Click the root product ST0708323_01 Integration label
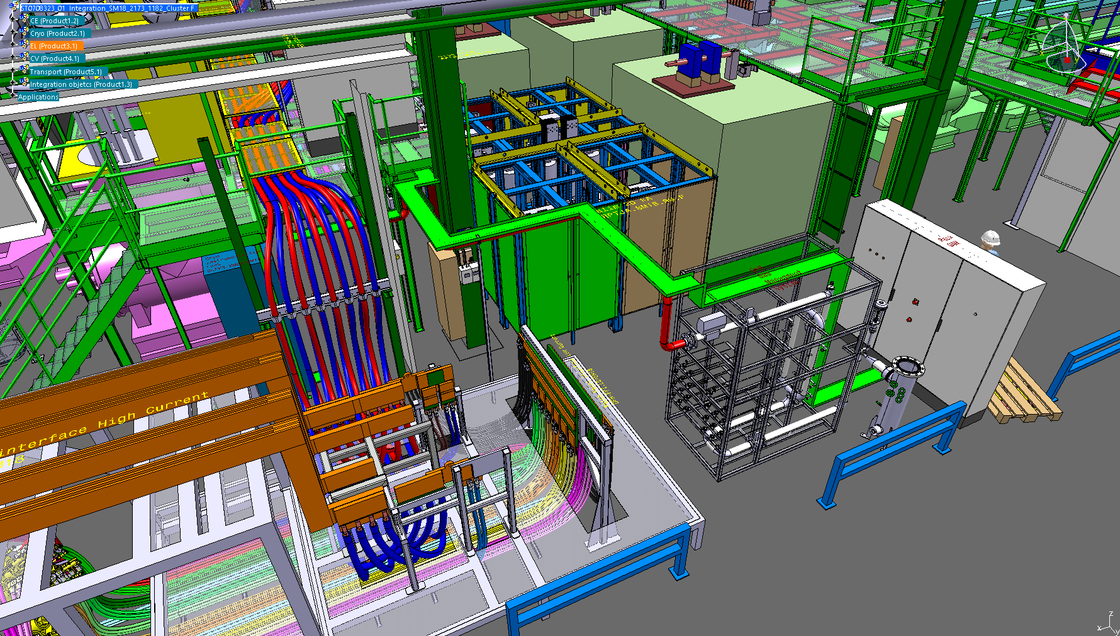The image size is (1120, 636). 108,8
